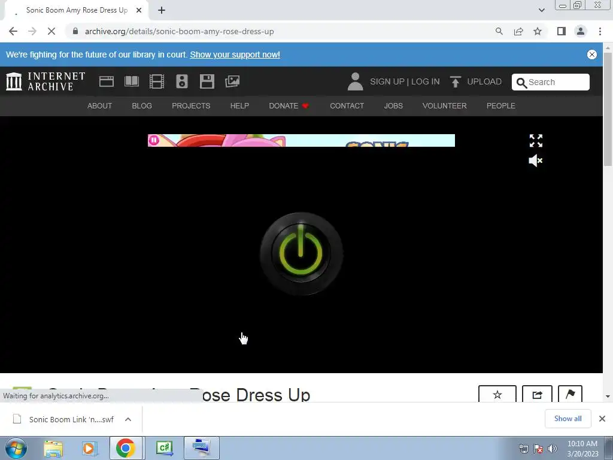Click the address bar URL
Screen dimensions: 613x460
[180, 31]
